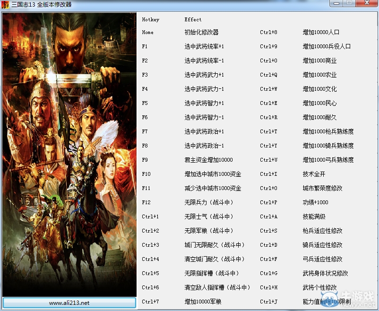
Task: Select the "F5" hotkey label
Action: [x=145, y=103]
